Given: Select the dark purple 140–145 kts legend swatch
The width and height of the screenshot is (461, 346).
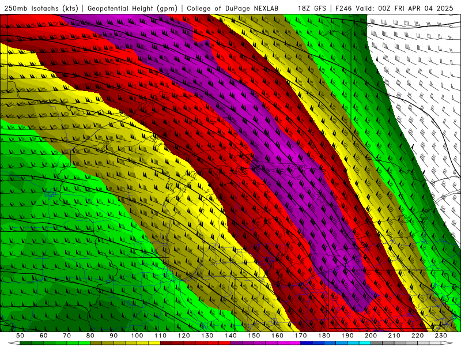Looking at the screenshot, I should coord(236,343).
